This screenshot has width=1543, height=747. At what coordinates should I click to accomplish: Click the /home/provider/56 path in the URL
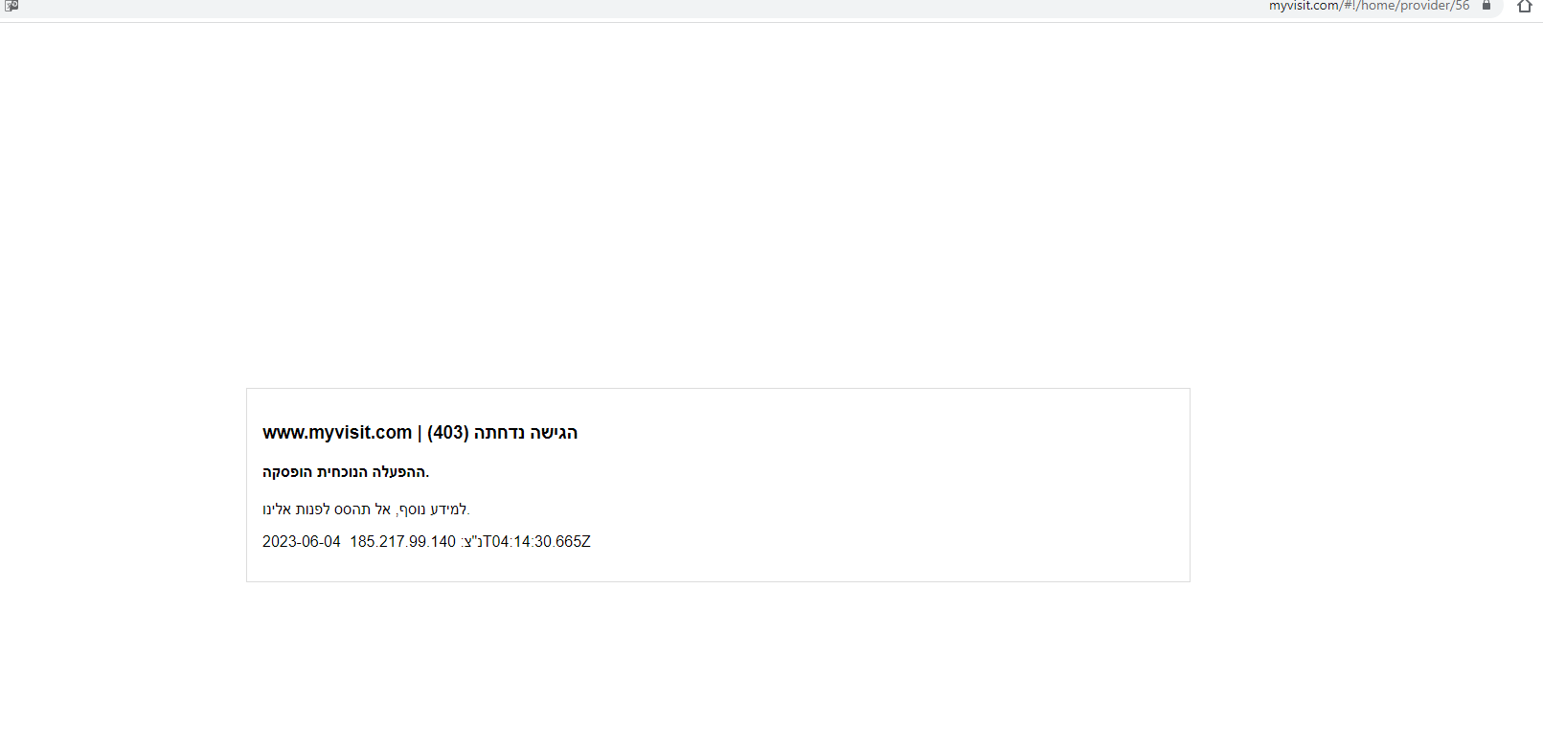click(x=1413, y=6)
